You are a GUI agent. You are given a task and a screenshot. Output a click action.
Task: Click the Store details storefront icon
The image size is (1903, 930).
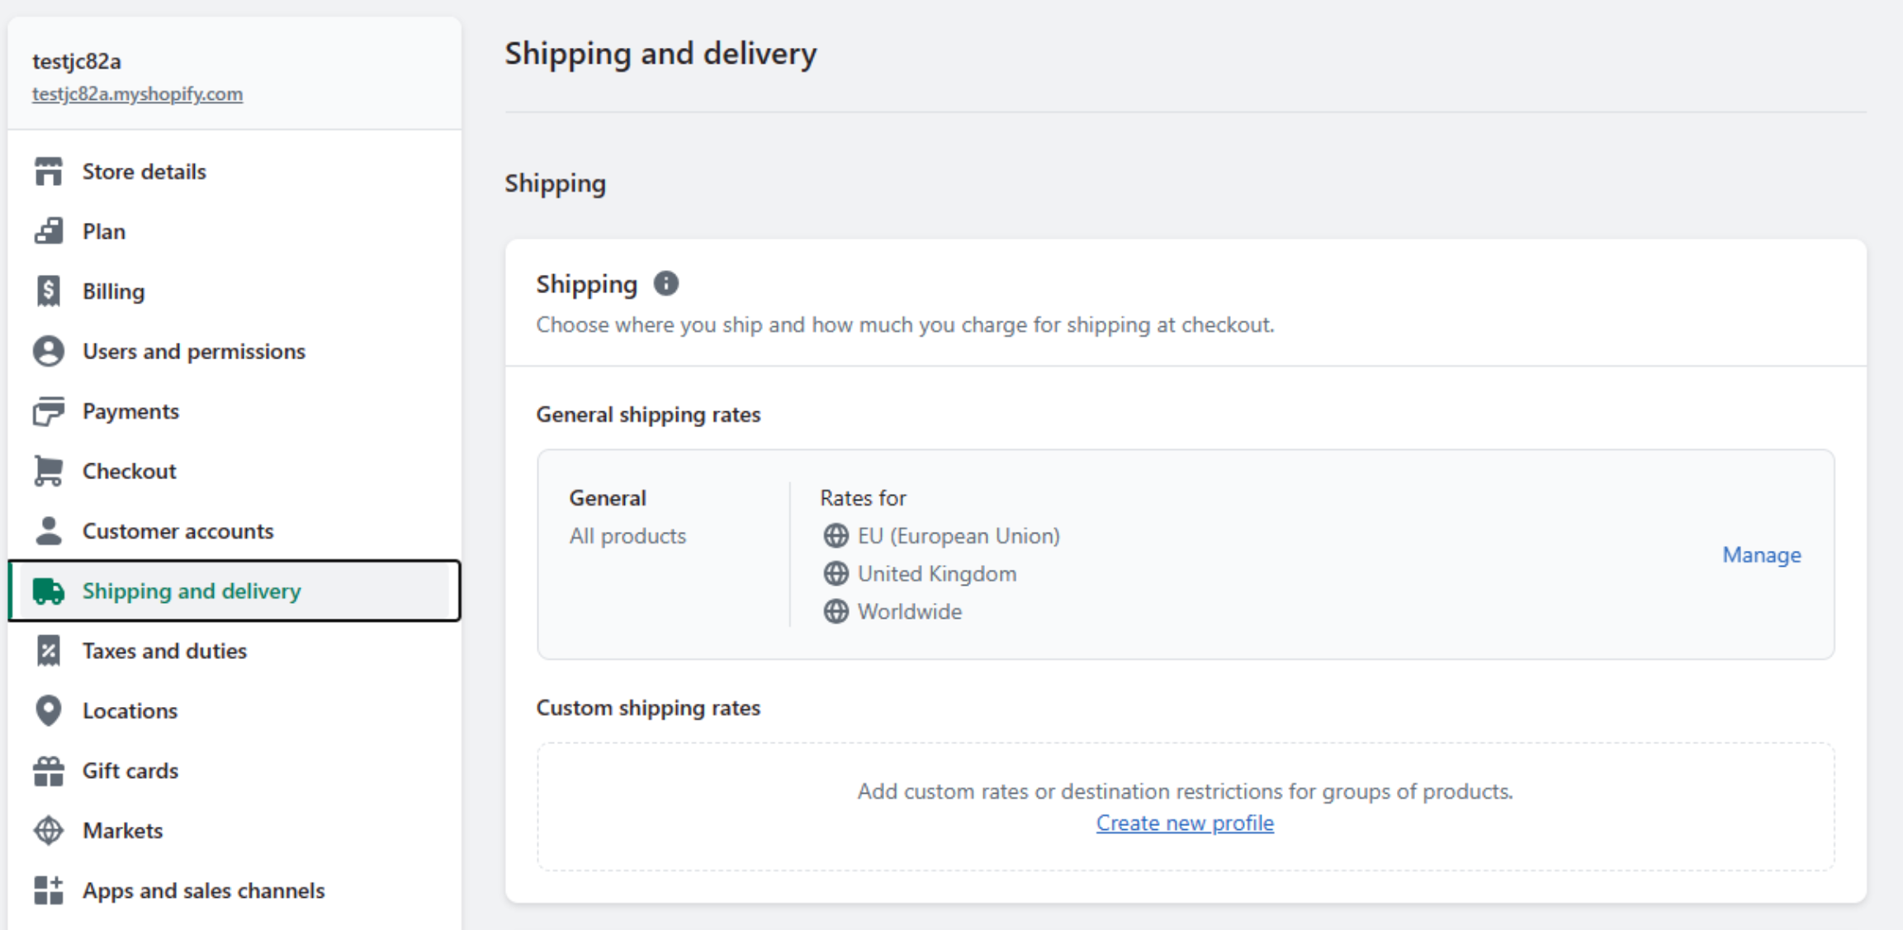49,172
